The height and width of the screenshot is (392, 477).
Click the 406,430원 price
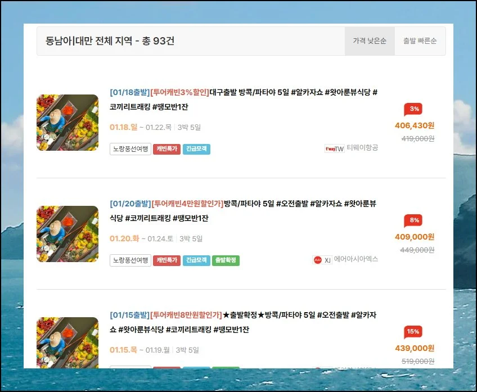415,125
